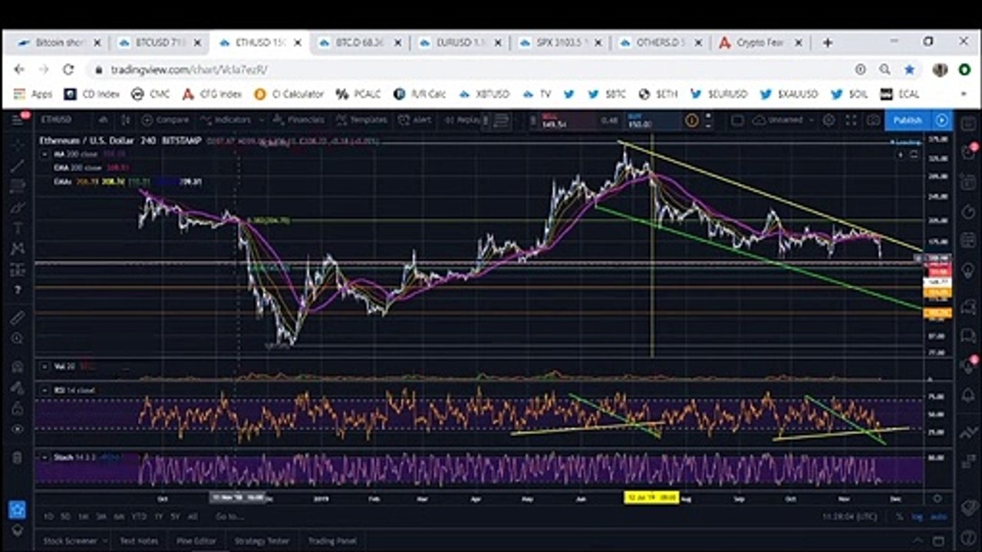The image size is (982, 552).
Task: Toggle log scale
Action: [x=917, y=517]
